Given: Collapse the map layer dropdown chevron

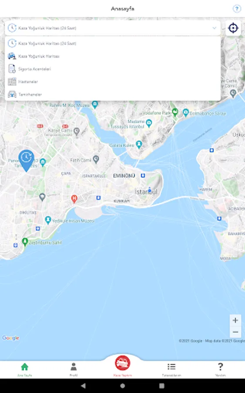Looking at the screenshot, I should pyautogui.click(x=214, y=28).
